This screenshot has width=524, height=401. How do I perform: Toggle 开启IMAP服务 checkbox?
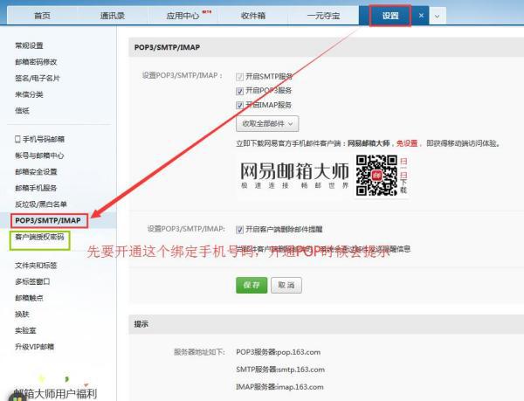tap(239, 105)
